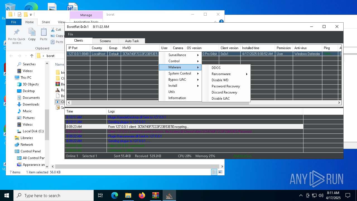This screenshot has width=357, height=201.
Task: Expand the Control submenu
Action: tap(180, 61)
